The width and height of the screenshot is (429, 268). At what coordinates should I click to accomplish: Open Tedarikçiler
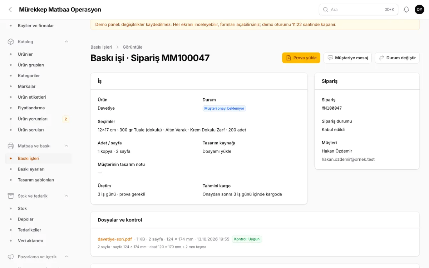(x=39, y=230)
